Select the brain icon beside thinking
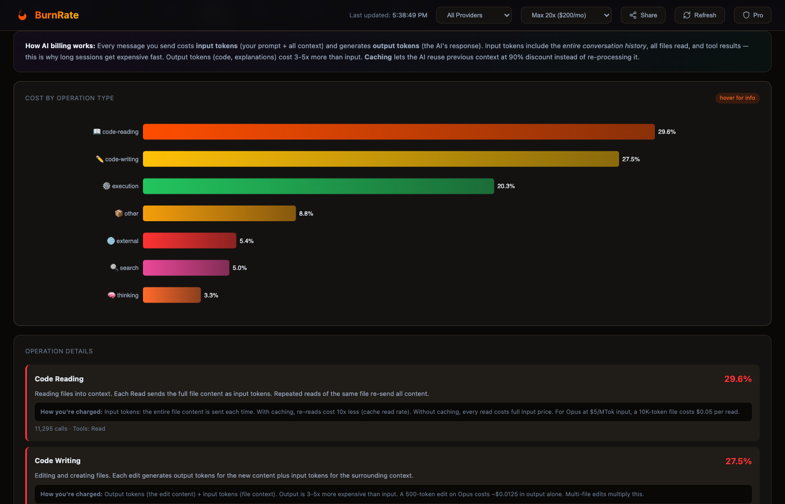 (112, 295)
